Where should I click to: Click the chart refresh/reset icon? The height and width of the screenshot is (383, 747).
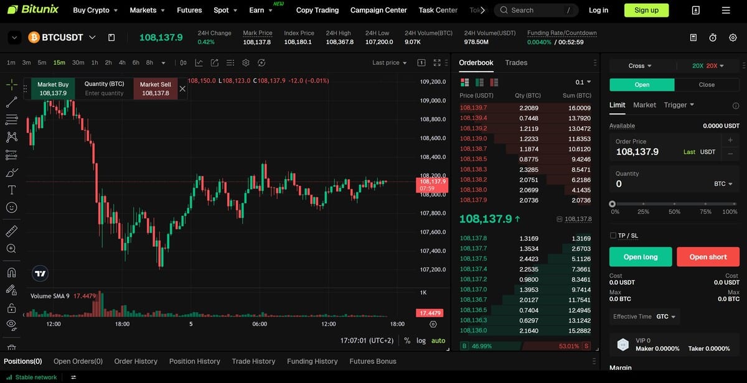pos(261,63)
